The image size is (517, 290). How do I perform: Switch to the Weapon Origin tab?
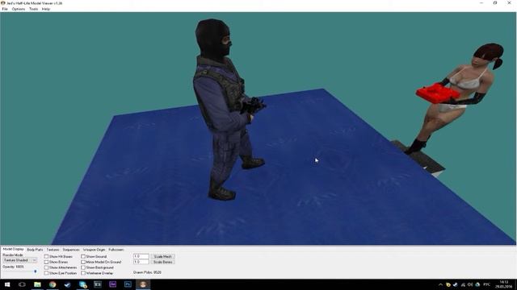point(94,250)
